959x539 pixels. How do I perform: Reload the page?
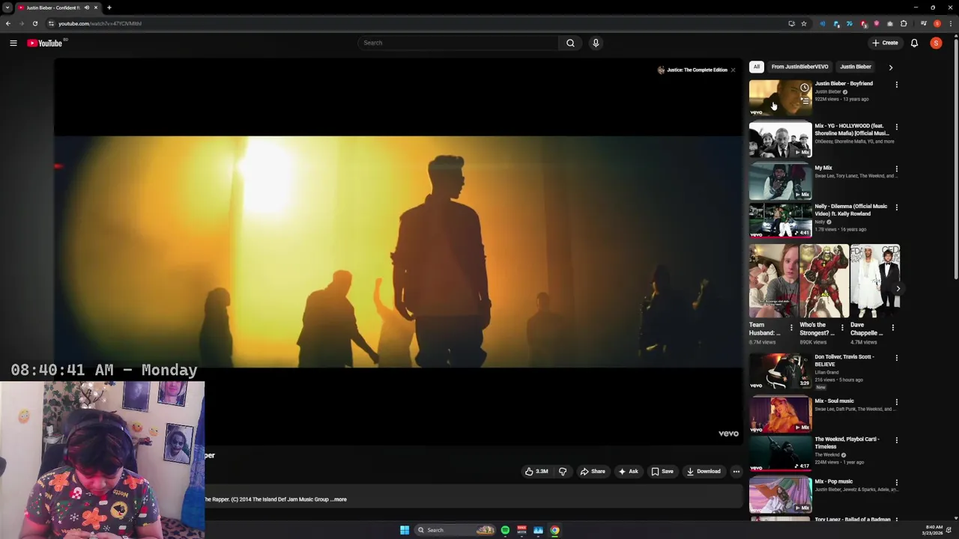(34, 23)
